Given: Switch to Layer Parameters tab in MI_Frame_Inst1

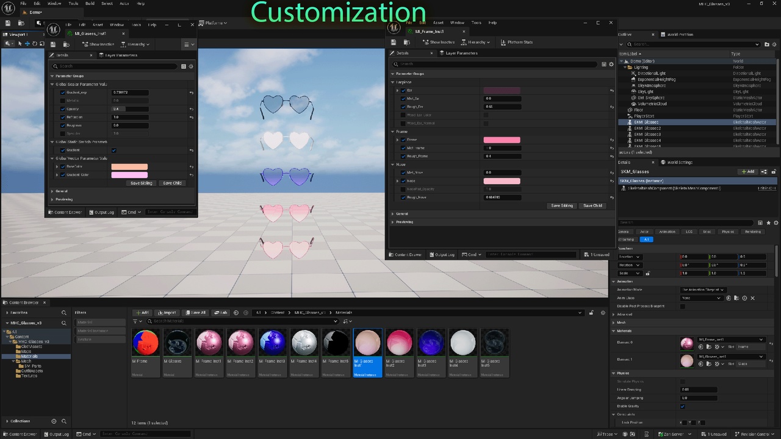Looking at the screenshot, I should pyautogui.click(x=458, y=53).
